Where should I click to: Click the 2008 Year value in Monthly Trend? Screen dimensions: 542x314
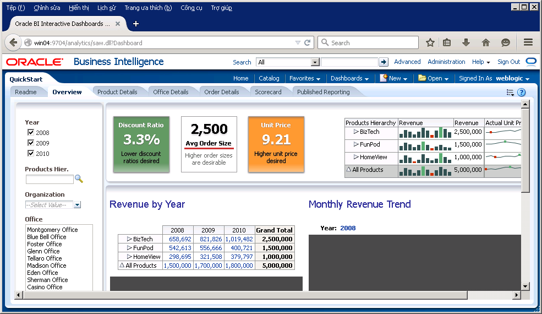pos(348,228)
